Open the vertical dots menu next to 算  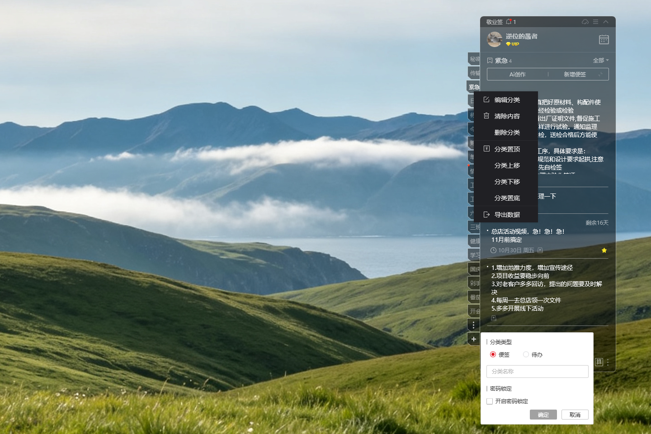(x=608, y=362)
